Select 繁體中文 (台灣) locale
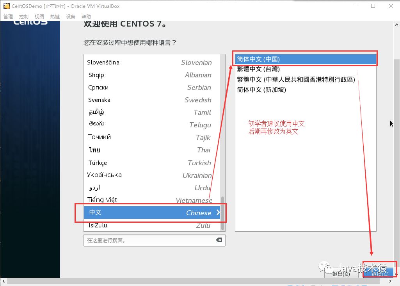This screenshot has height=286, width=400. pos(306,69)
